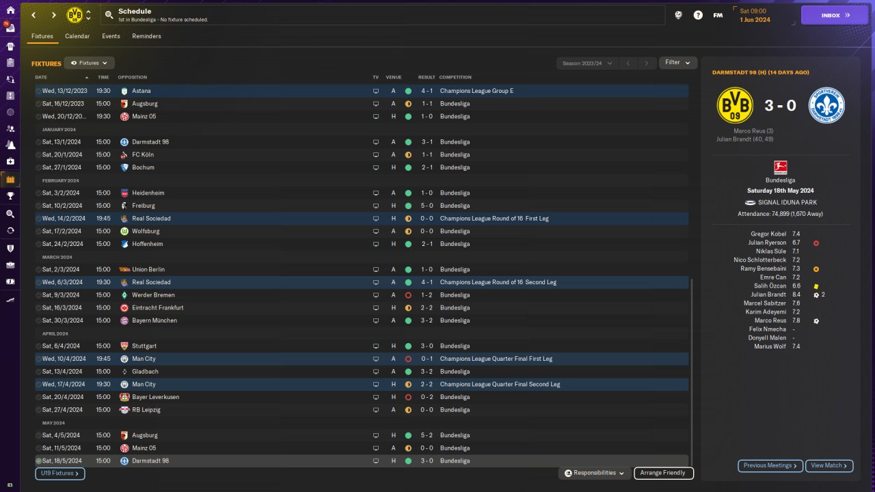Open the Home sidebar icon
The width and height of the screenshot is (875, 492).
pos(10,10)
